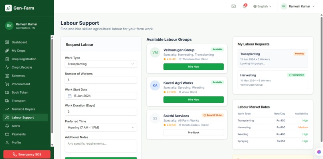
Task: Click the Transport truck icon
Action: (7, 101)
